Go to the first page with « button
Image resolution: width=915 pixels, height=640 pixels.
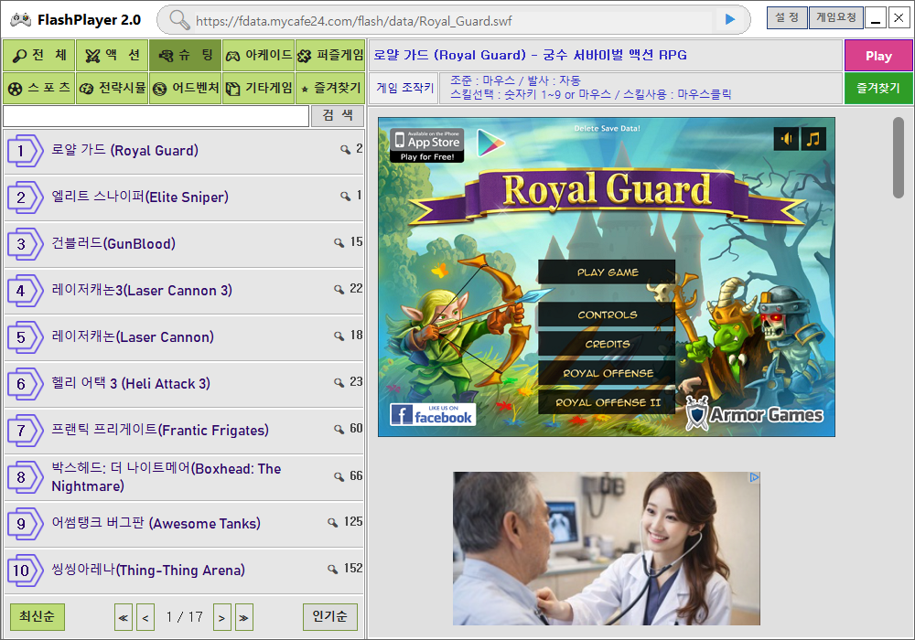point(124,617)
